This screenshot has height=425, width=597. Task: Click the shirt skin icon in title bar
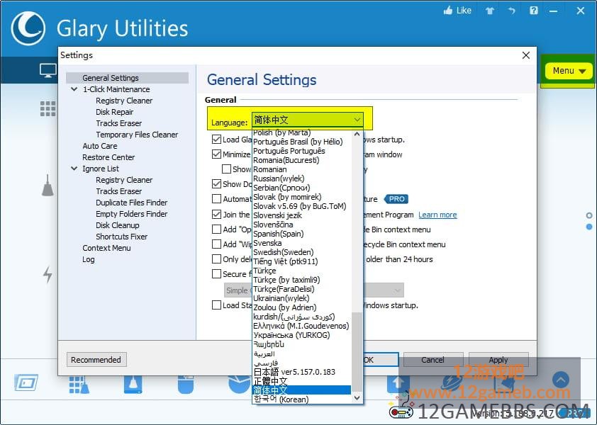click(x=490, y=11)
